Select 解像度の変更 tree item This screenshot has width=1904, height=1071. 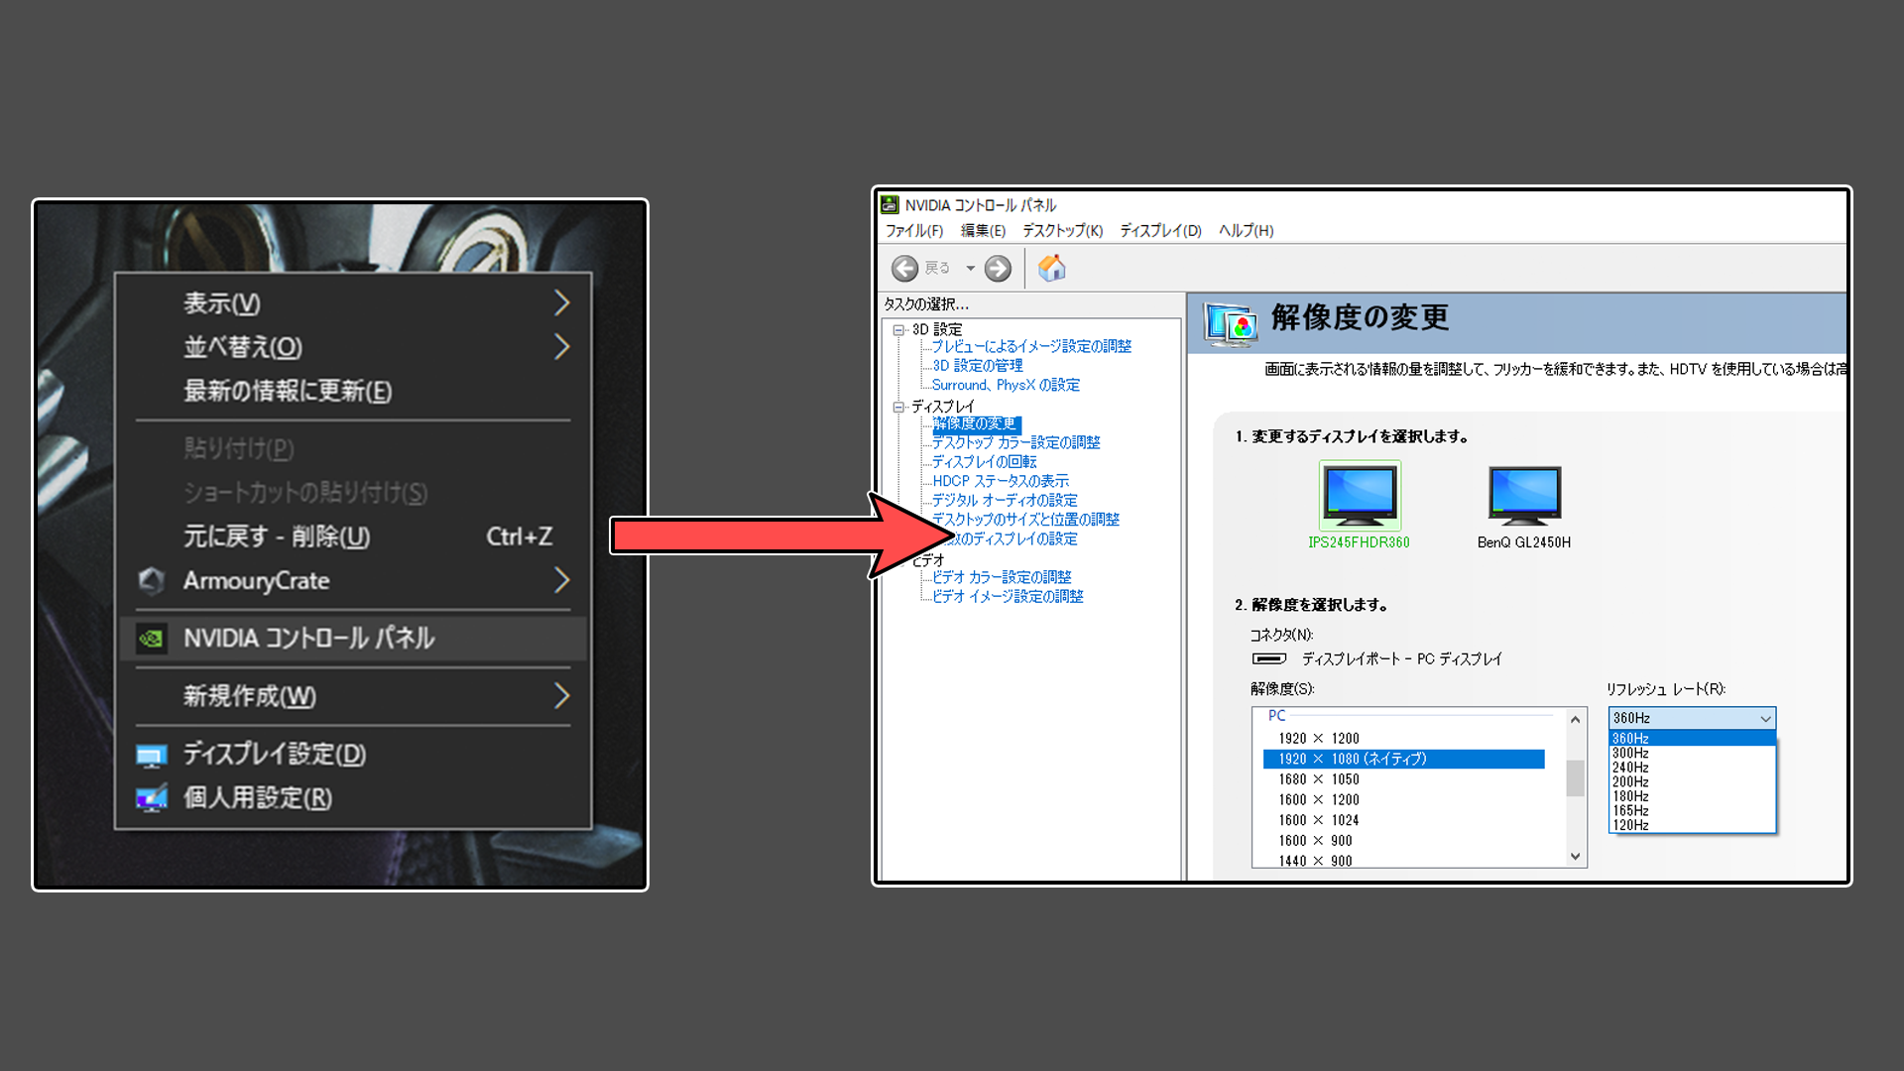pyautogui.click(x=975, y=423)
